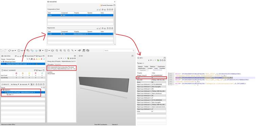Open the Profile tab in Wall Info panel
This screenshot has height=127, width=258.
[146, 67]
